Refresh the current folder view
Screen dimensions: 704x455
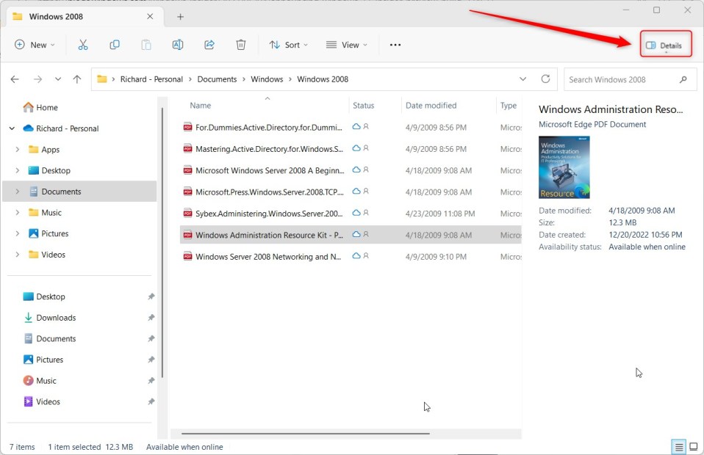click(545, 79)
